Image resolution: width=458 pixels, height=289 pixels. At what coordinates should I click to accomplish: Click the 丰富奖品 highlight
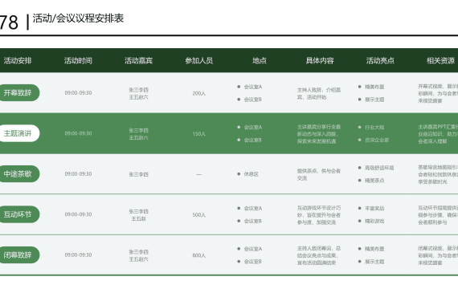(x=374, y=209)
